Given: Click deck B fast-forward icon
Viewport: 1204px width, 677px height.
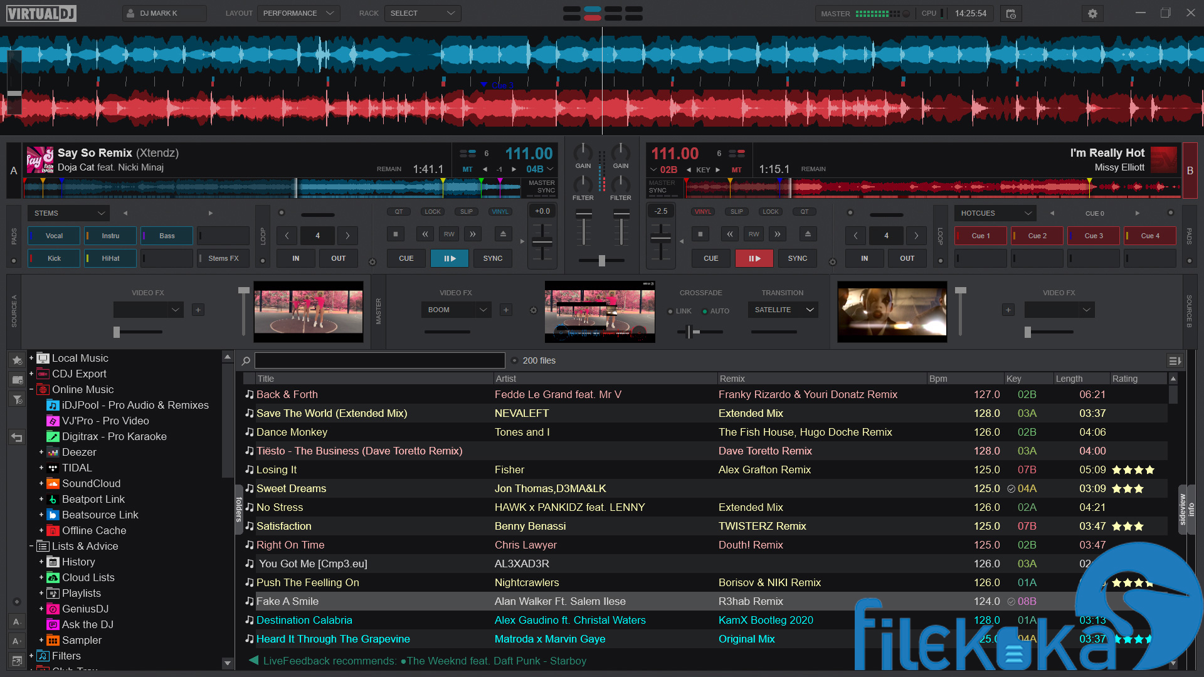Looking at the screenshot, I should click(778, 234).
